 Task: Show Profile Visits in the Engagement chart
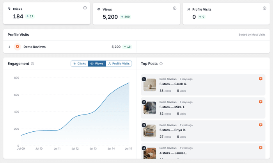point(119,64)
